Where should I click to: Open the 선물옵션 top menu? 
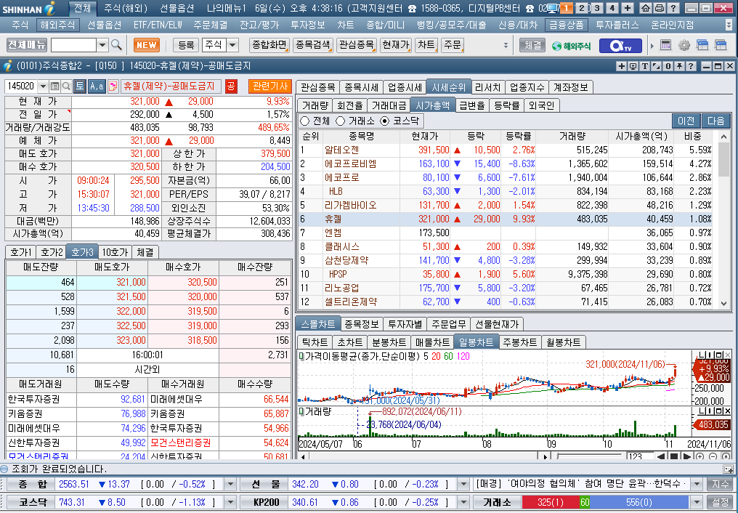[177, 8]
